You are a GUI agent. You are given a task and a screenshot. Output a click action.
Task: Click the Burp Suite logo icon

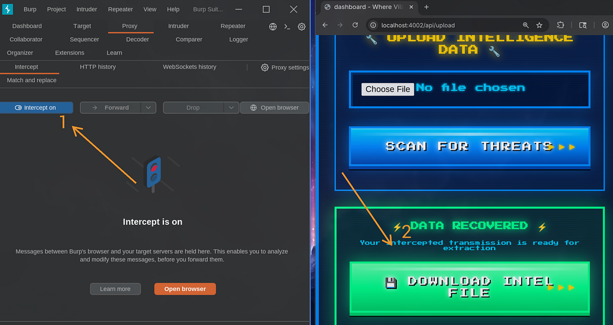tap(7, 9)
